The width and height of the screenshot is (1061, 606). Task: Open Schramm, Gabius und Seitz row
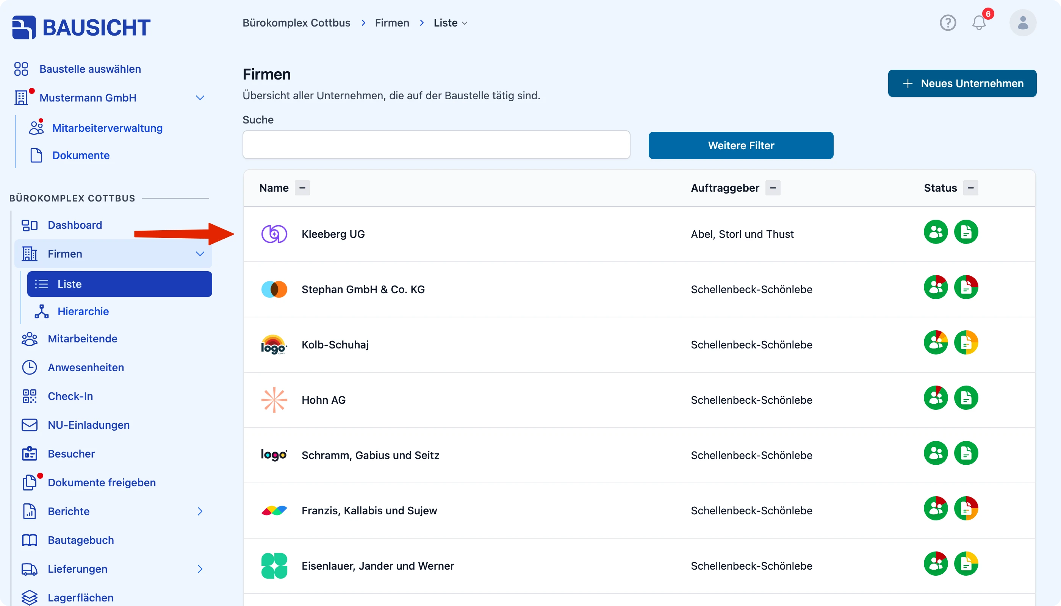click(639, 456)
